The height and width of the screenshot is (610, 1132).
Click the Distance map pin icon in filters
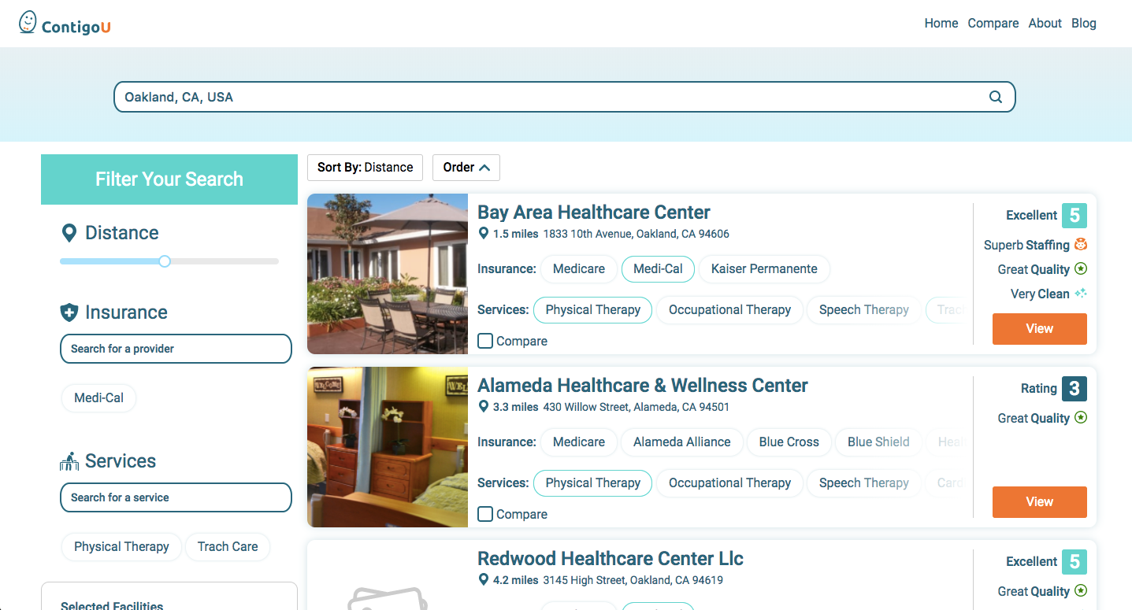(x=69, y=233)
